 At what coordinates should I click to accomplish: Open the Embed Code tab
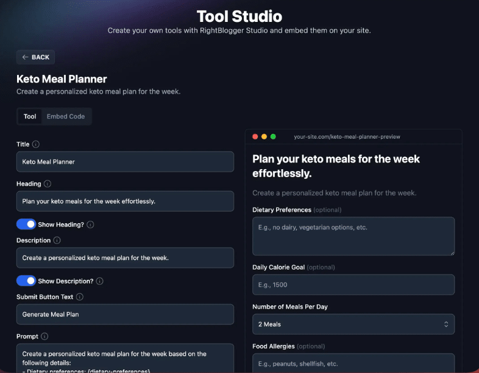[x=66, y=116]
